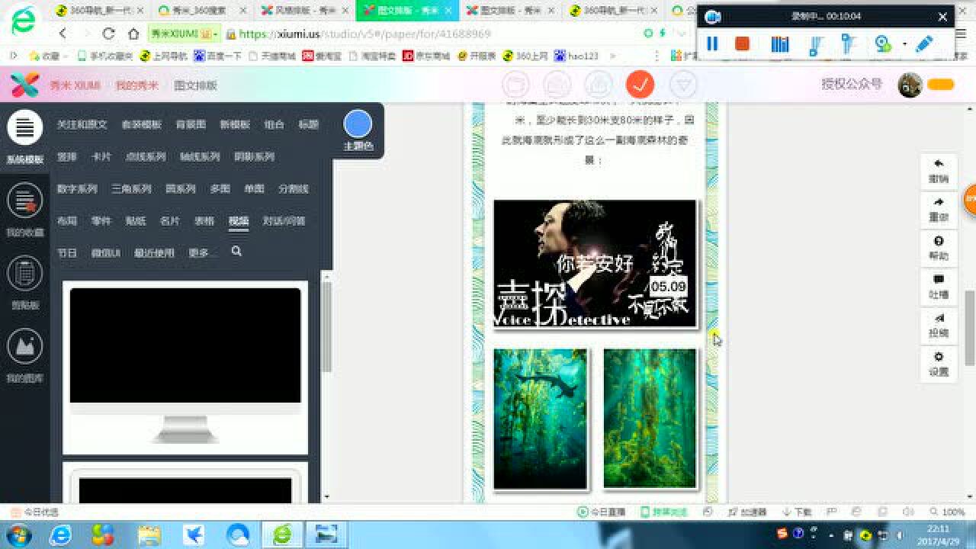The height and width of the screenshot is (549, 976).
Task: Click the orange pill button beside avatar
Action: click(941, 85)
